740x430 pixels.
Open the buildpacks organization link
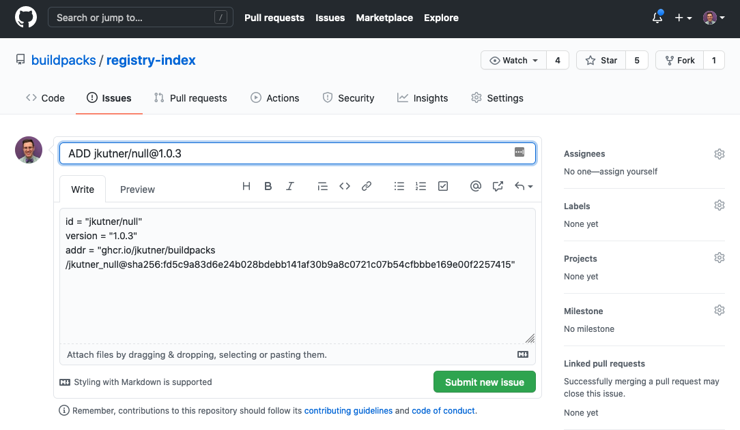pyautogui.click(x=63, y=60)
